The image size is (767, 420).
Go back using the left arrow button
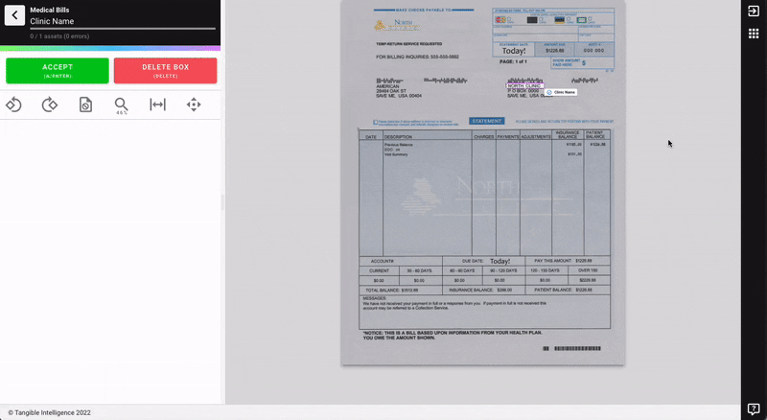(x=14, y=15)
